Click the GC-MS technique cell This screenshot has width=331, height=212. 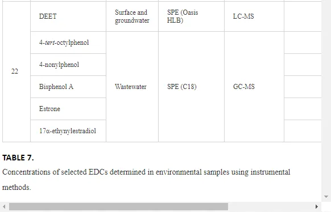tap(254, 87)
